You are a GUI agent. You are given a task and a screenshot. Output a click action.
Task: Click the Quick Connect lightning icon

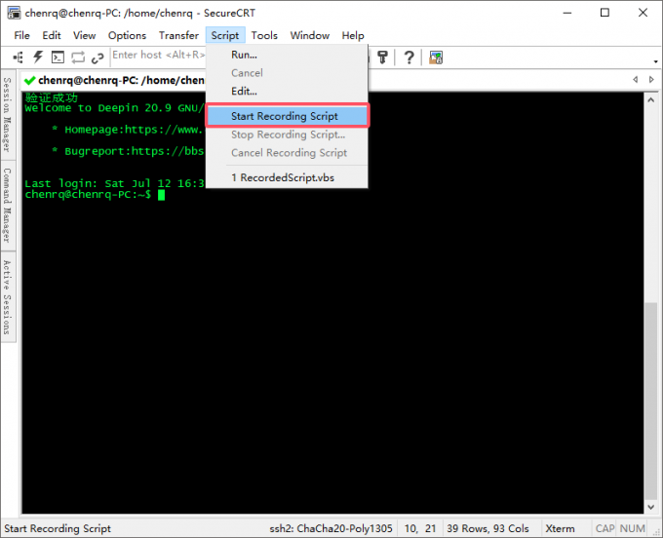coord(38,58)
